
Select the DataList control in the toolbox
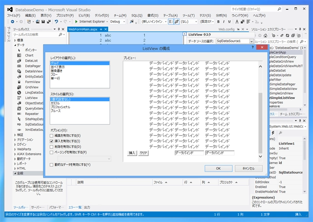pos(31,61)
